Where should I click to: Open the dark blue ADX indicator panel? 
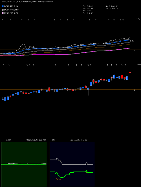72,164
